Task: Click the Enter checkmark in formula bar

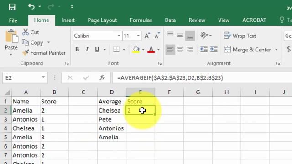Action: (x=86, y=77)
